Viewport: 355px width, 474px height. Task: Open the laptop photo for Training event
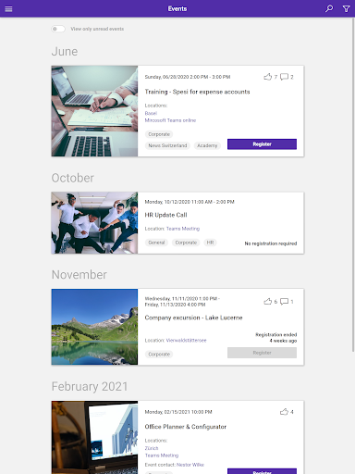[94, 111]
